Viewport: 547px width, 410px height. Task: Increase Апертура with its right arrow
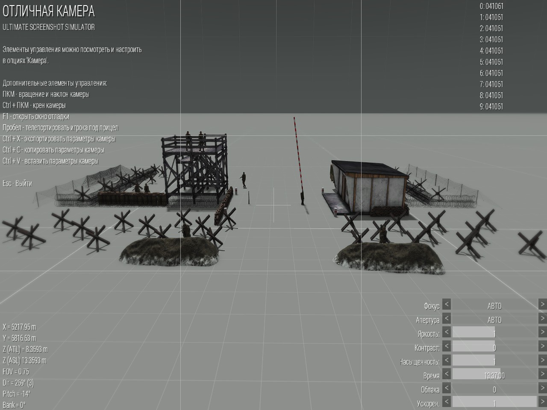coord(542,319)
